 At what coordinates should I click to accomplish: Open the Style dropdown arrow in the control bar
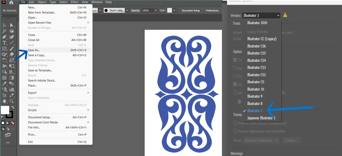174,10
